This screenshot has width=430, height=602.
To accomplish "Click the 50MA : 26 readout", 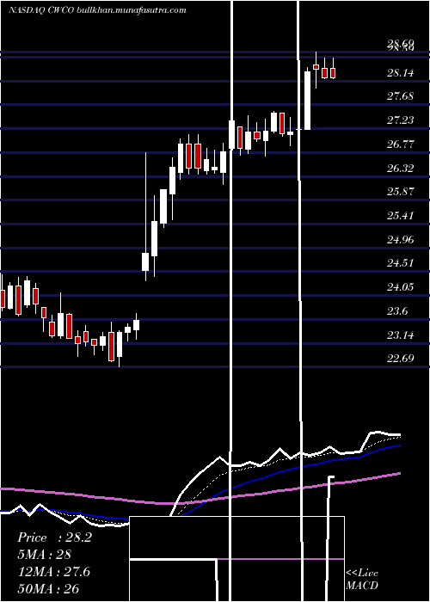I will point(48,588).
